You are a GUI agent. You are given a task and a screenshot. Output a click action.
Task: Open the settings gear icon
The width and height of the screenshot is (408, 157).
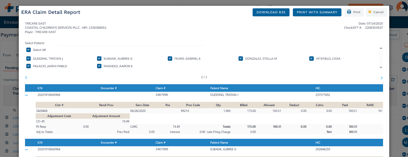coord(391,8)
